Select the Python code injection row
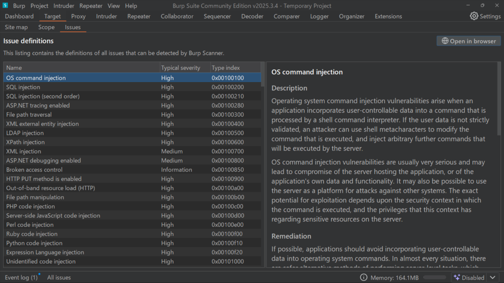The width and height of the screenshot is (504, 283). click(132, 243)
